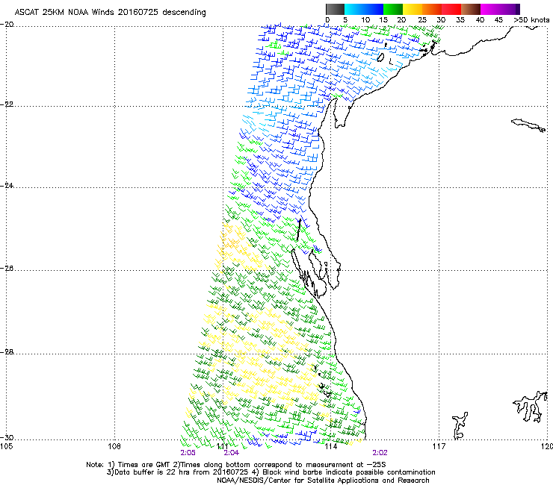
Task: Select the red 30-35 knots color swatch
Action: pos(451,9)
